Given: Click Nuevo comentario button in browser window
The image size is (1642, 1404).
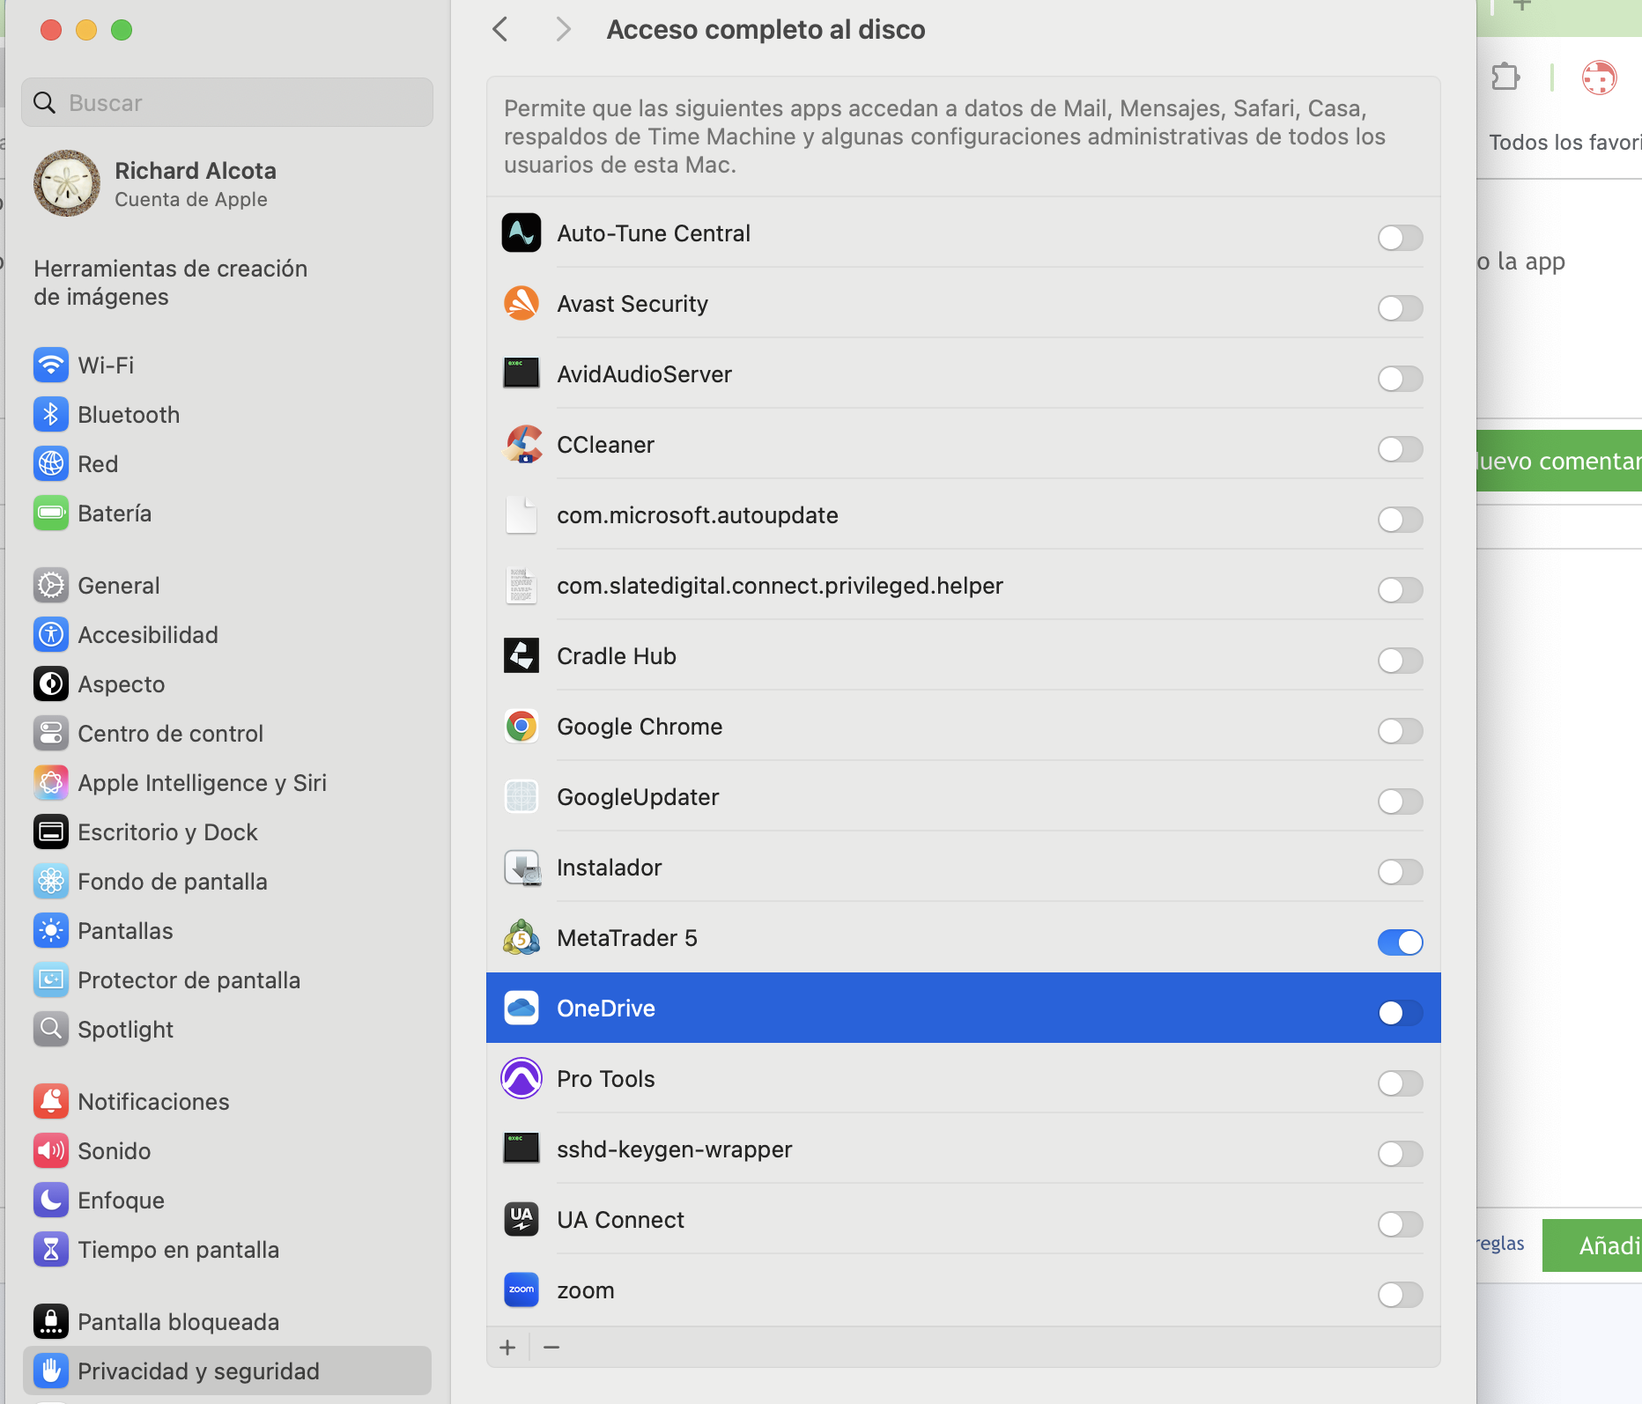Looking at the screenshot, I should (1559, 461).
